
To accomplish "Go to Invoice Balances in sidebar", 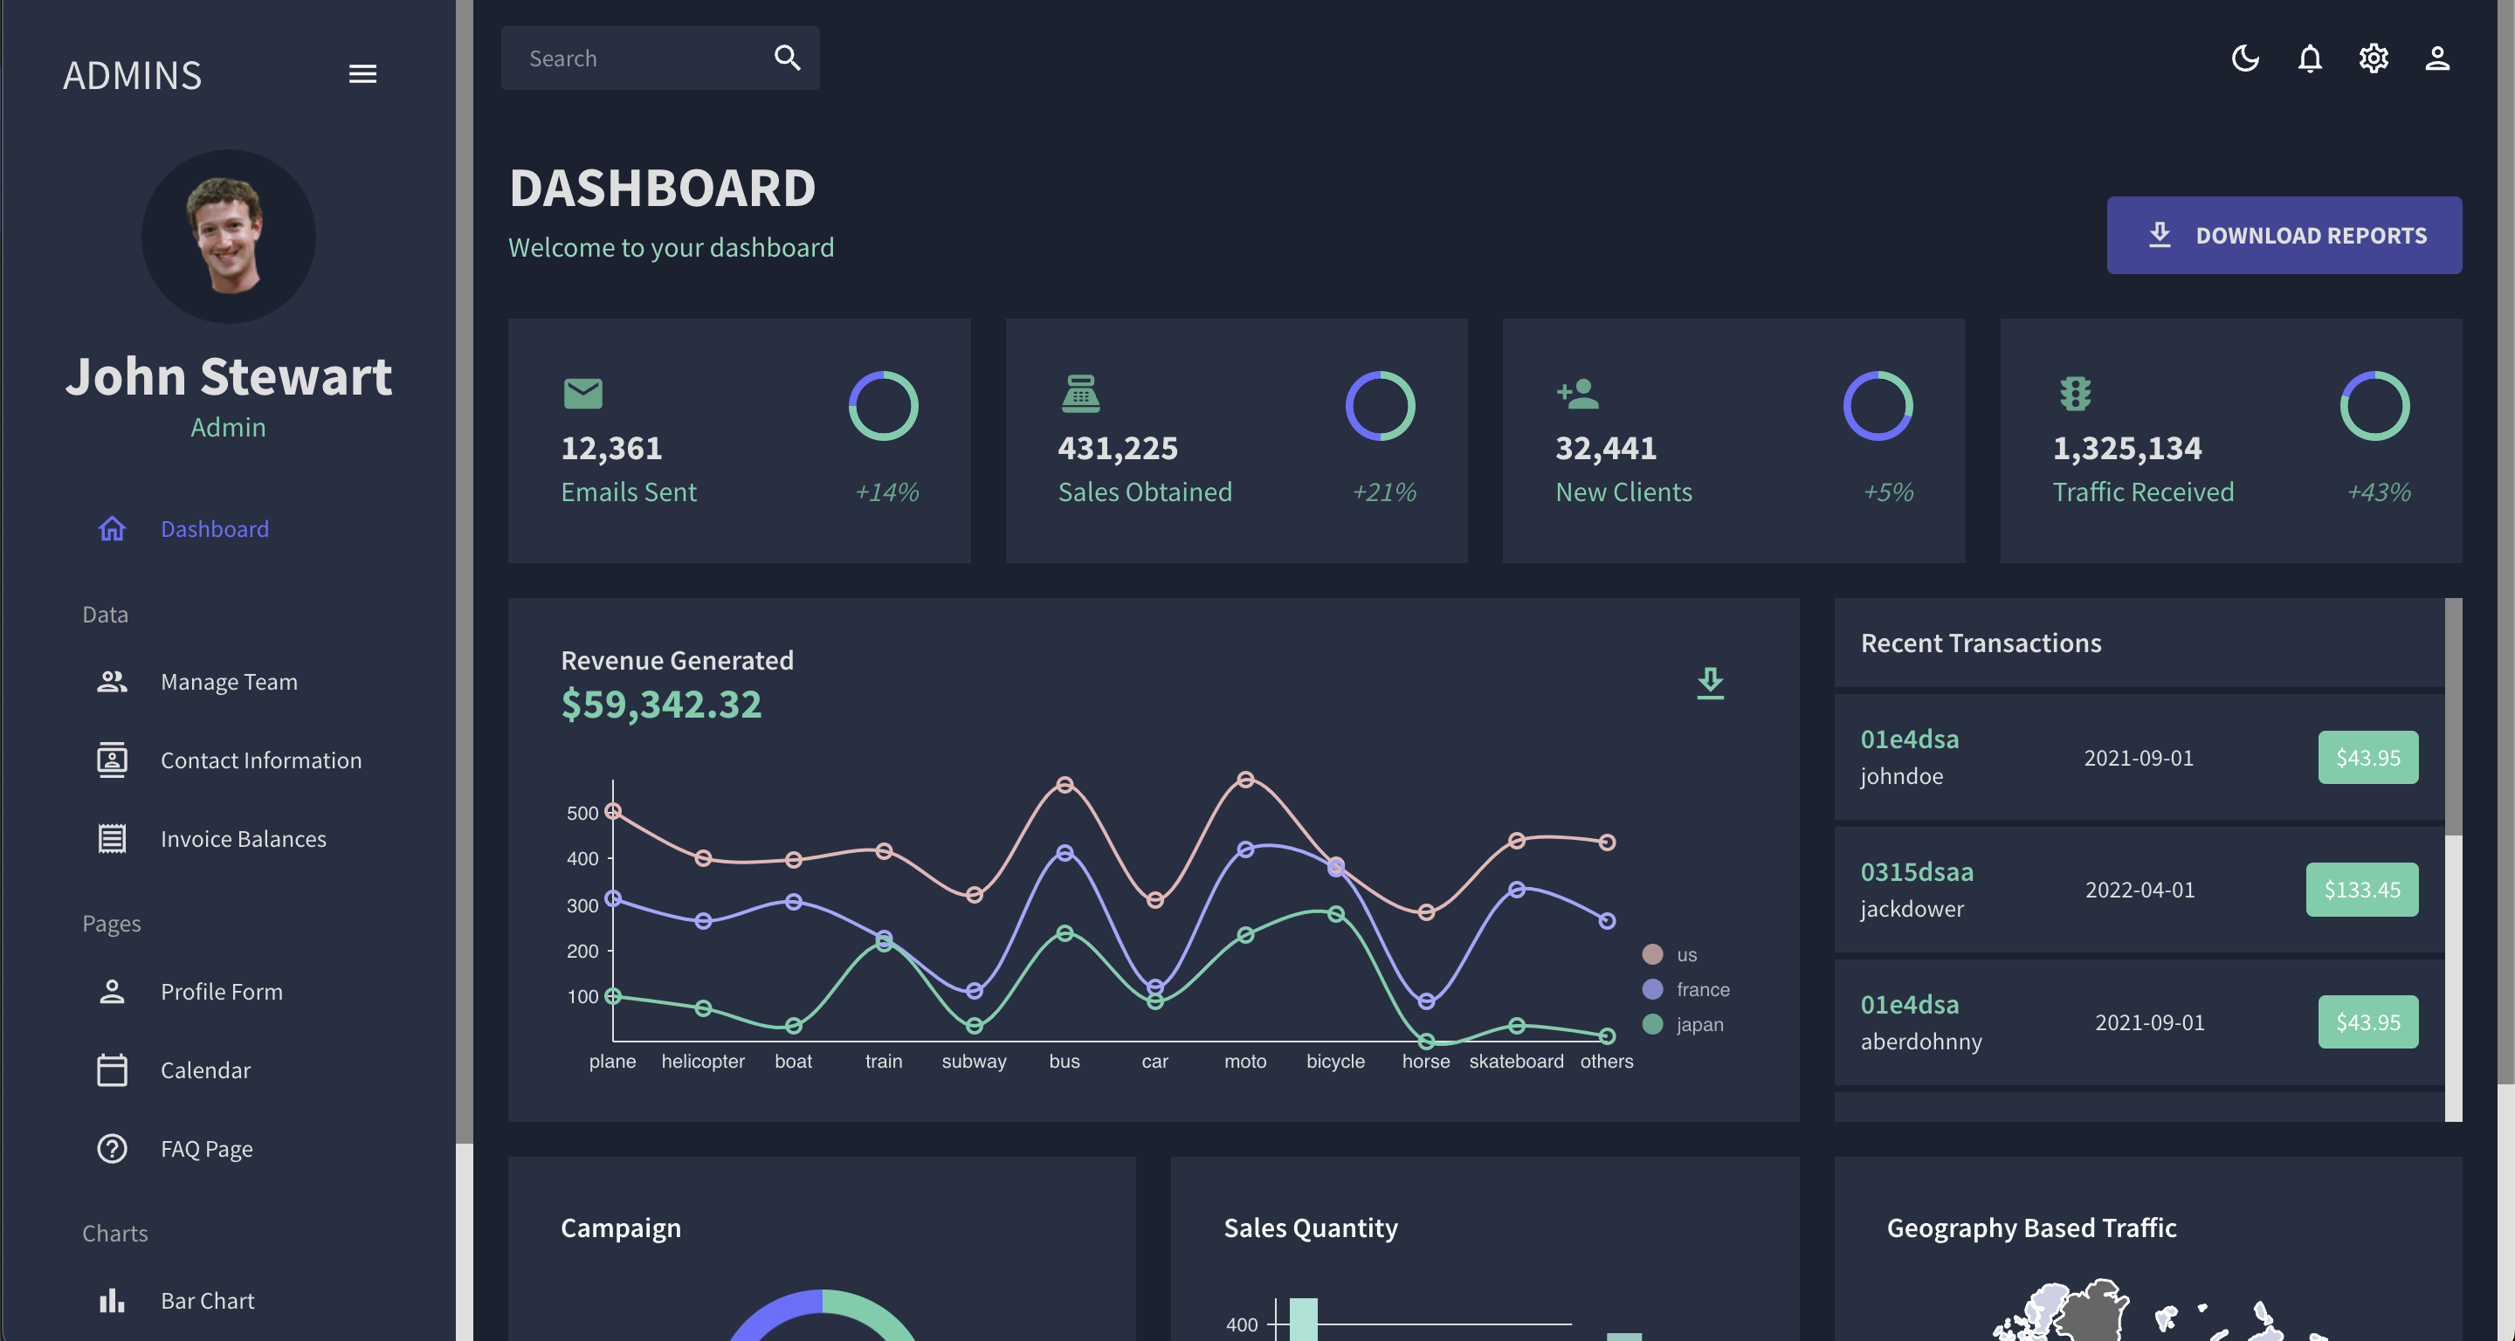I will pos(243,838).
